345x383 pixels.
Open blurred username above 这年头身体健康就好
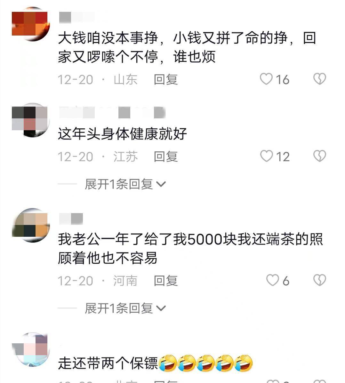coord(112,113)
